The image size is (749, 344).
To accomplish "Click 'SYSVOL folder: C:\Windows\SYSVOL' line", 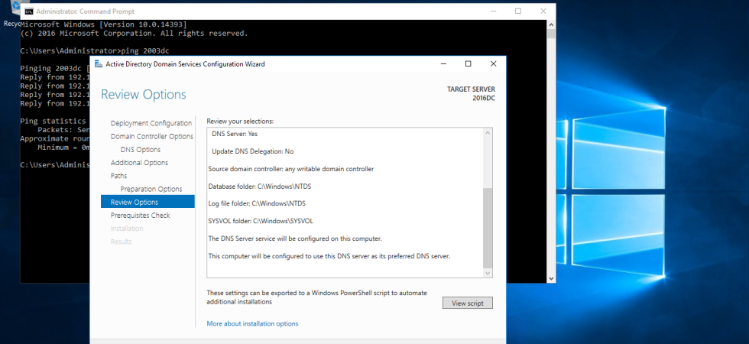I will tap(261, 221).
